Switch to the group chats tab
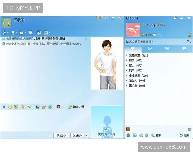 167,48
